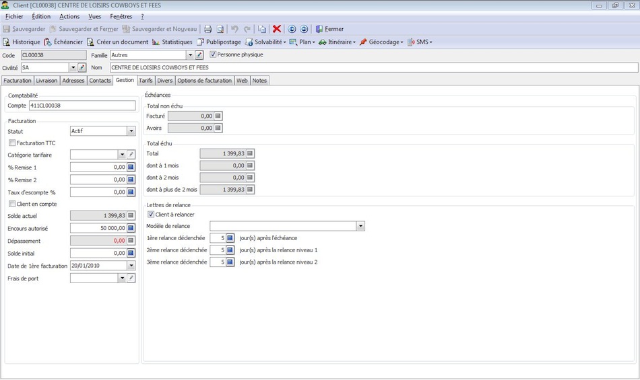
Task: Click Sauvegarder et Fermer
Action: tap(84, 29)
